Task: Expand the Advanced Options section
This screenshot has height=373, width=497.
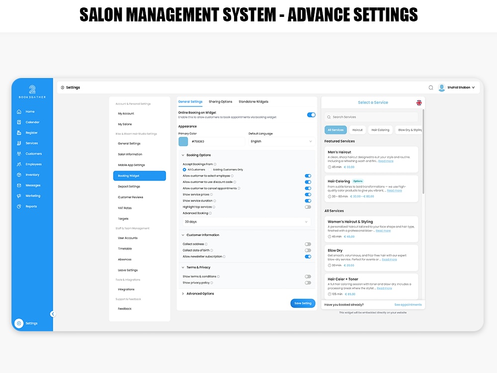Action: pyautogui.click(x=183, y=294)
